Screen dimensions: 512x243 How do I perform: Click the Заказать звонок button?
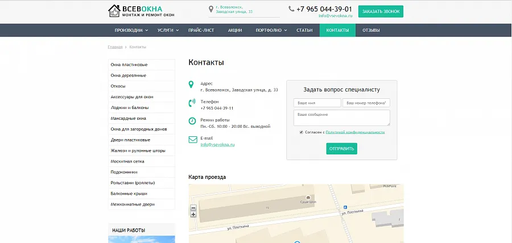pyautogui.click(x=381, y=11)
